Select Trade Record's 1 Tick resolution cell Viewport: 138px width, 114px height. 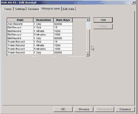[x=43, y=42]
